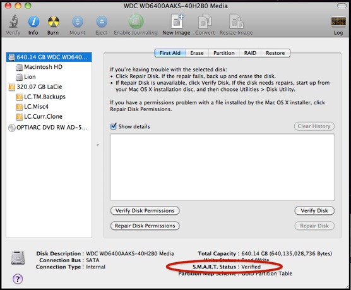
Task: Click Repair Disk Permissions button
Action: (x=145, y=226)
